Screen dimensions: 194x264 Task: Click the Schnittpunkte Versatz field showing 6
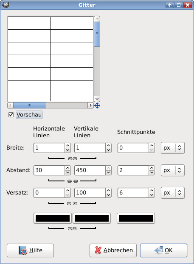point(133,193)
